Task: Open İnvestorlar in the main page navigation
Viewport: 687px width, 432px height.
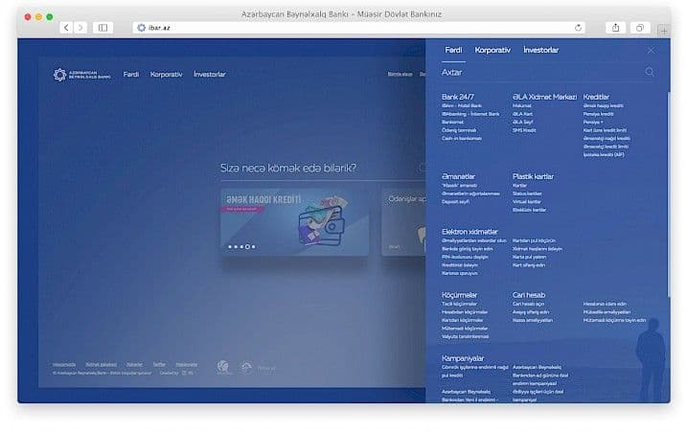Action: click(x=210, y=75)
